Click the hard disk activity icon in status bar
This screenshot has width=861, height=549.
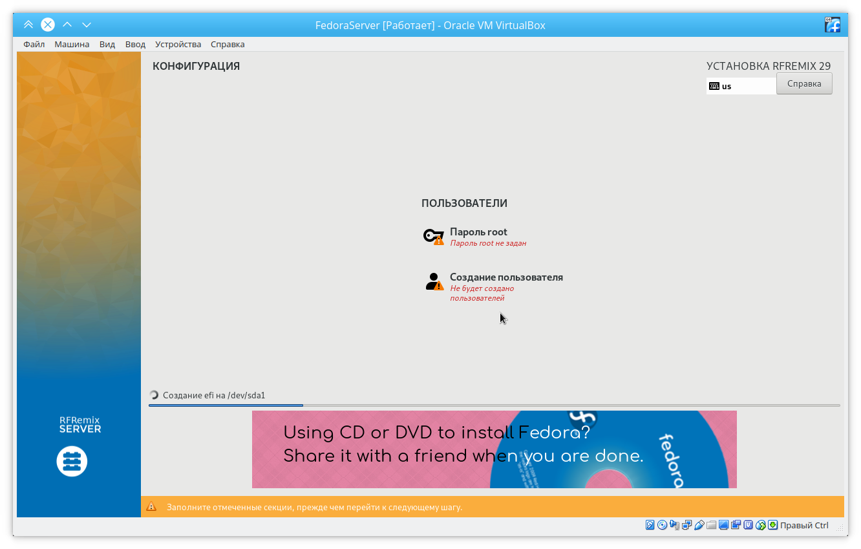[x=650, y=525]
